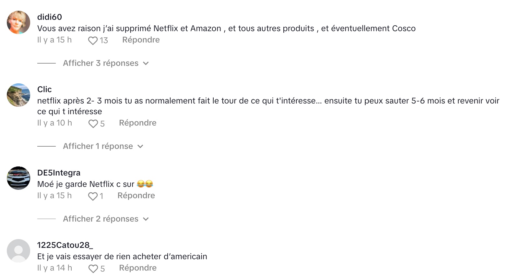
Task: Reply to 1225Catou28_ using Répondre
Action: point(138,268)
